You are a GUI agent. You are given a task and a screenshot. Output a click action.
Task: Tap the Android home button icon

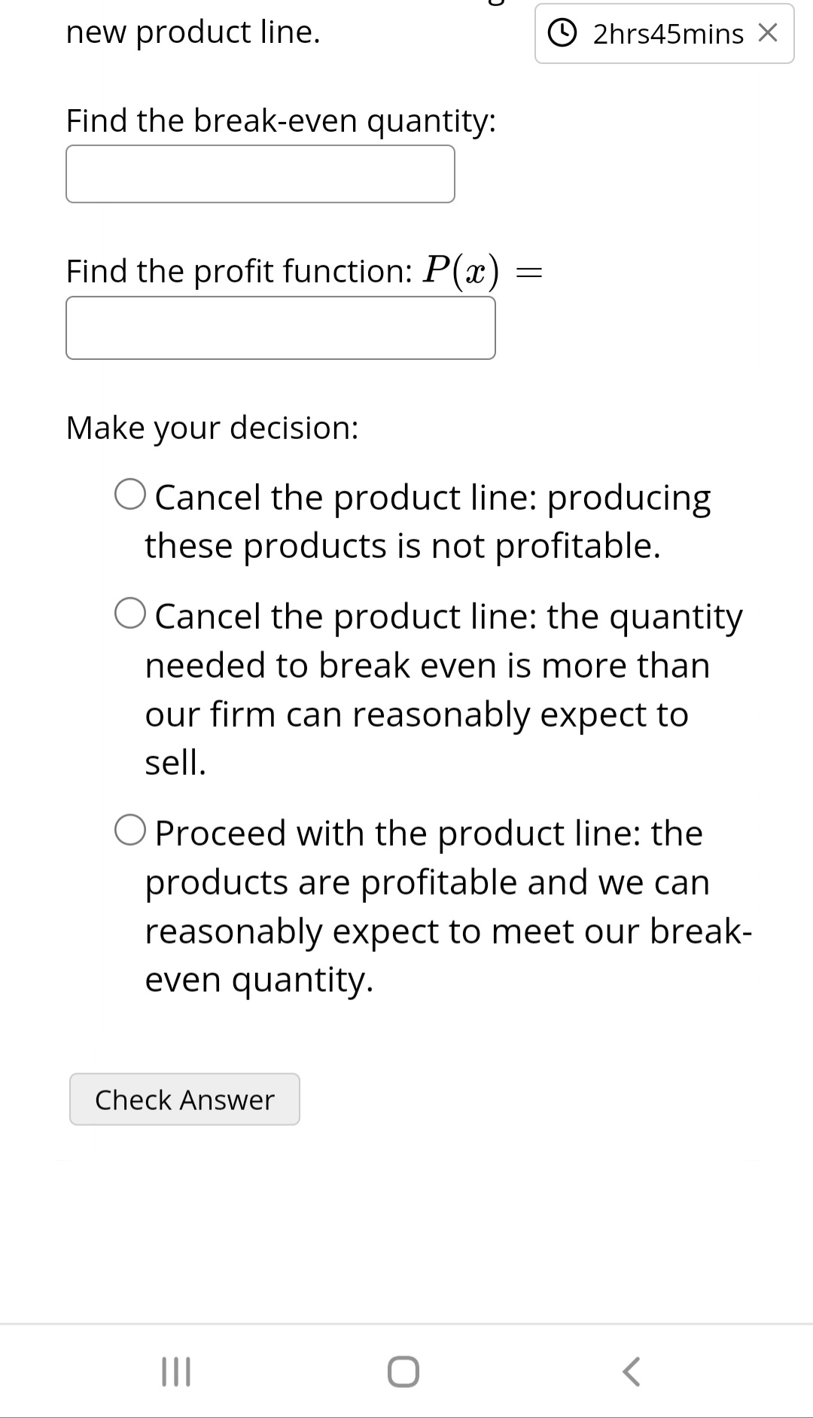(403, 1371)
